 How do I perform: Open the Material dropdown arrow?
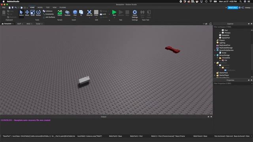point(89,17)
